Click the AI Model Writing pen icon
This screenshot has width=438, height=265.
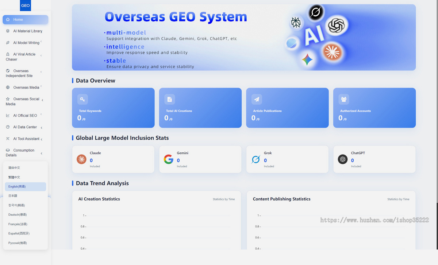(8, 43)
